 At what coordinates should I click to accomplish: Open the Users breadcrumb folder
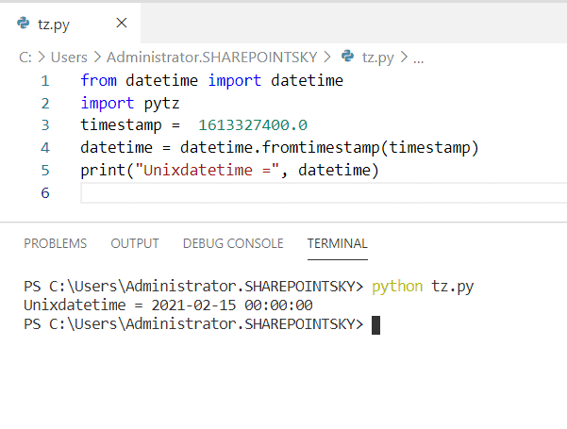click(69, 58)
